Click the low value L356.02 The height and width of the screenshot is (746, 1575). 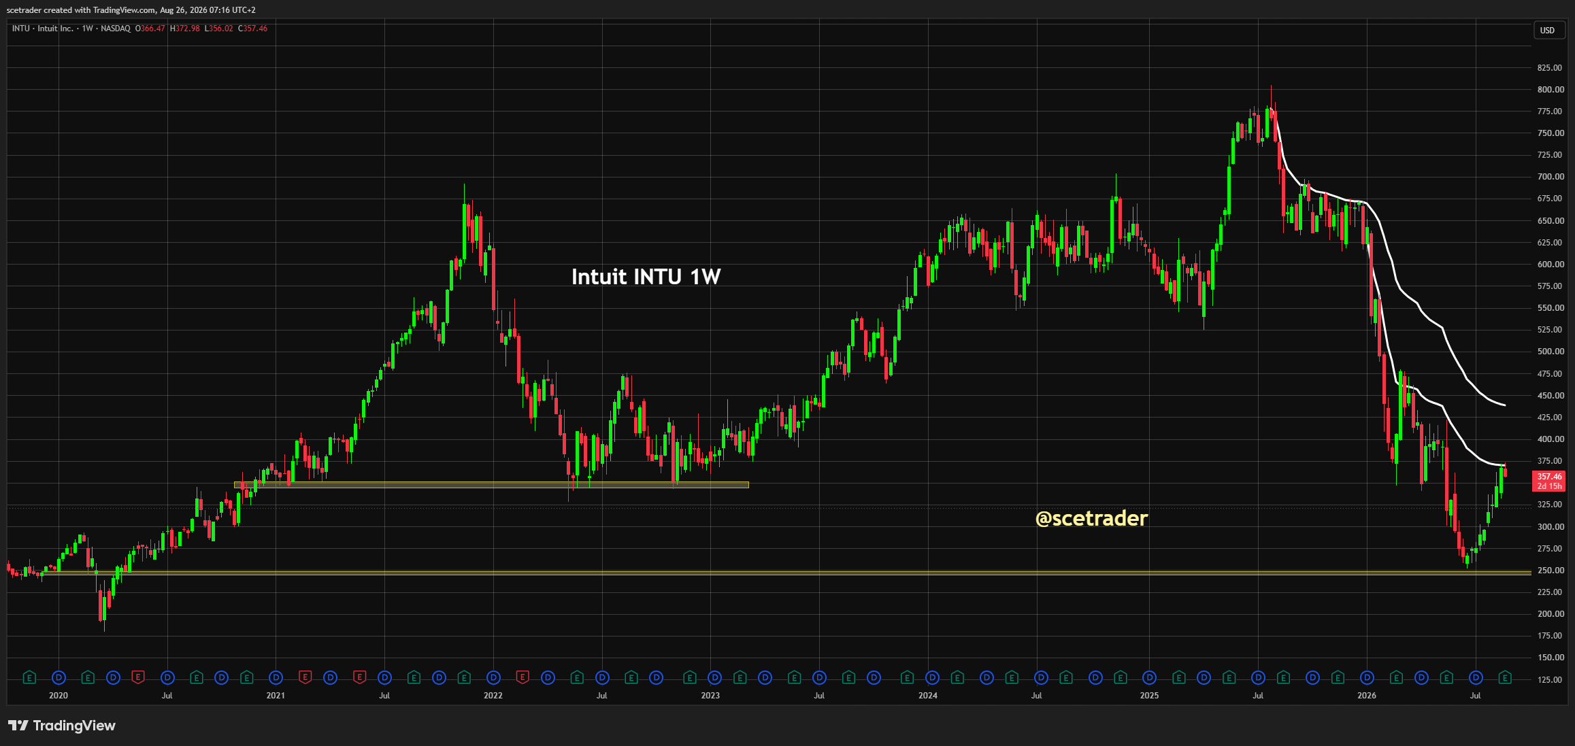click(x=219, y=29)
